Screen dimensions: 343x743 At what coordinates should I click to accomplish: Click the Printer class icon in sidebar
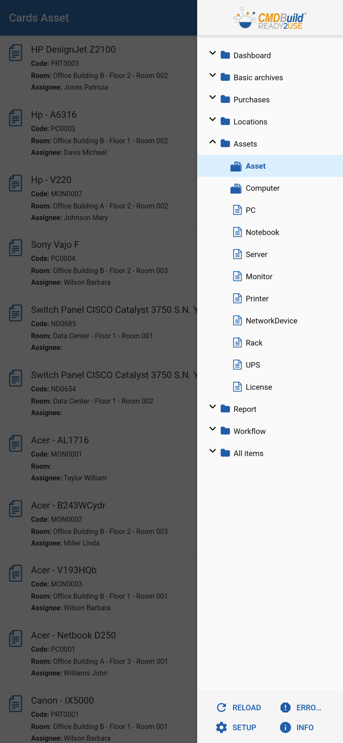coord(237,298)
